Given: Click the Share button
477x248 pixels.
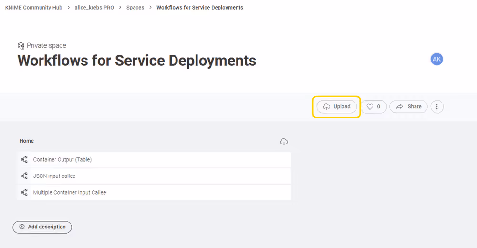Looking at the screenshot, I should coord(409,106).
